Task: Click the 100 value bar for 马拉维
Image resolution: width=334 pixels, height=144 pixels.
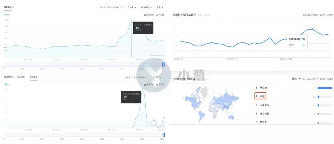Action: [325, 88]
